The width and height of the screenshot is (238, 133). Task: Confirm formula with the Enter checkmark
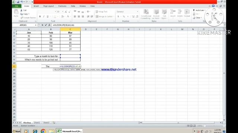click(x=46, y=25)
